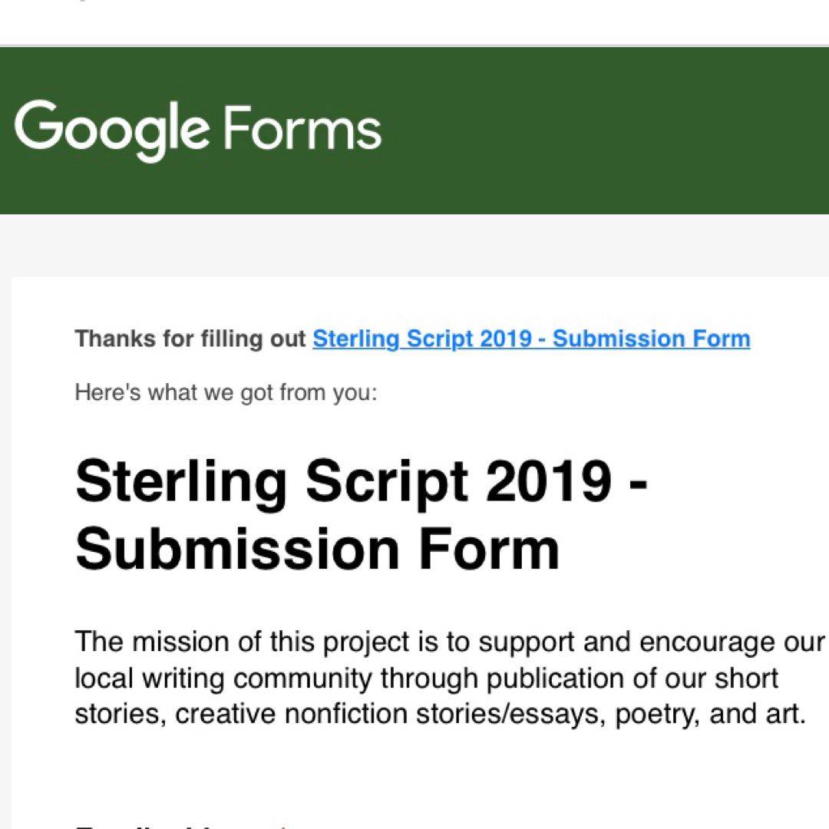
Task: Click the word Google in the header
Action: pyautogui.click(x=111, y=129)
